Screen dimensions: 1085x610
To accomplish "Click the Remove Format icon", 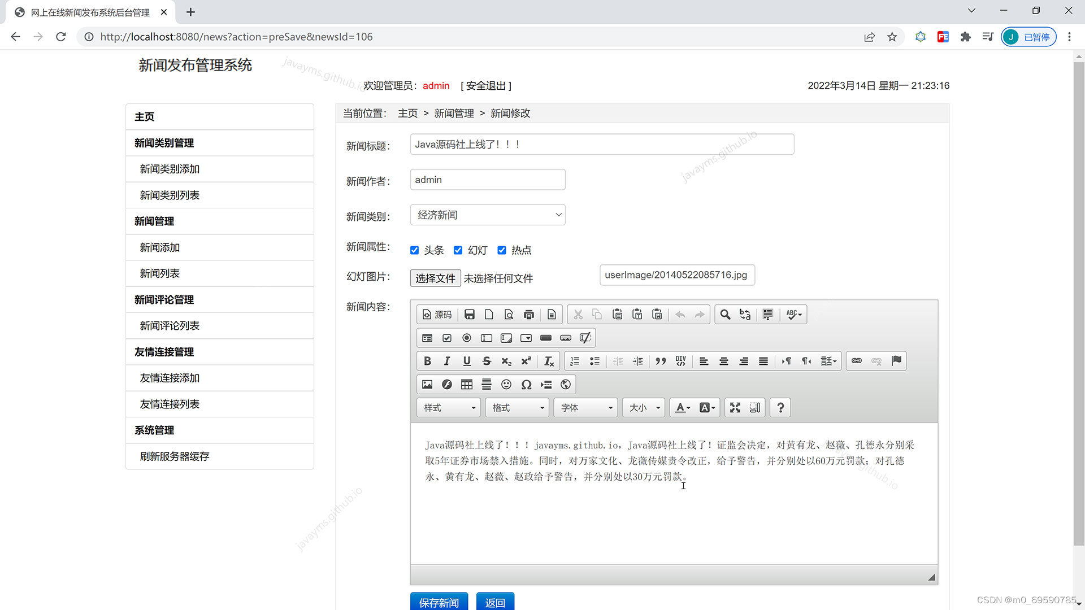I will [x=549, y=361].
